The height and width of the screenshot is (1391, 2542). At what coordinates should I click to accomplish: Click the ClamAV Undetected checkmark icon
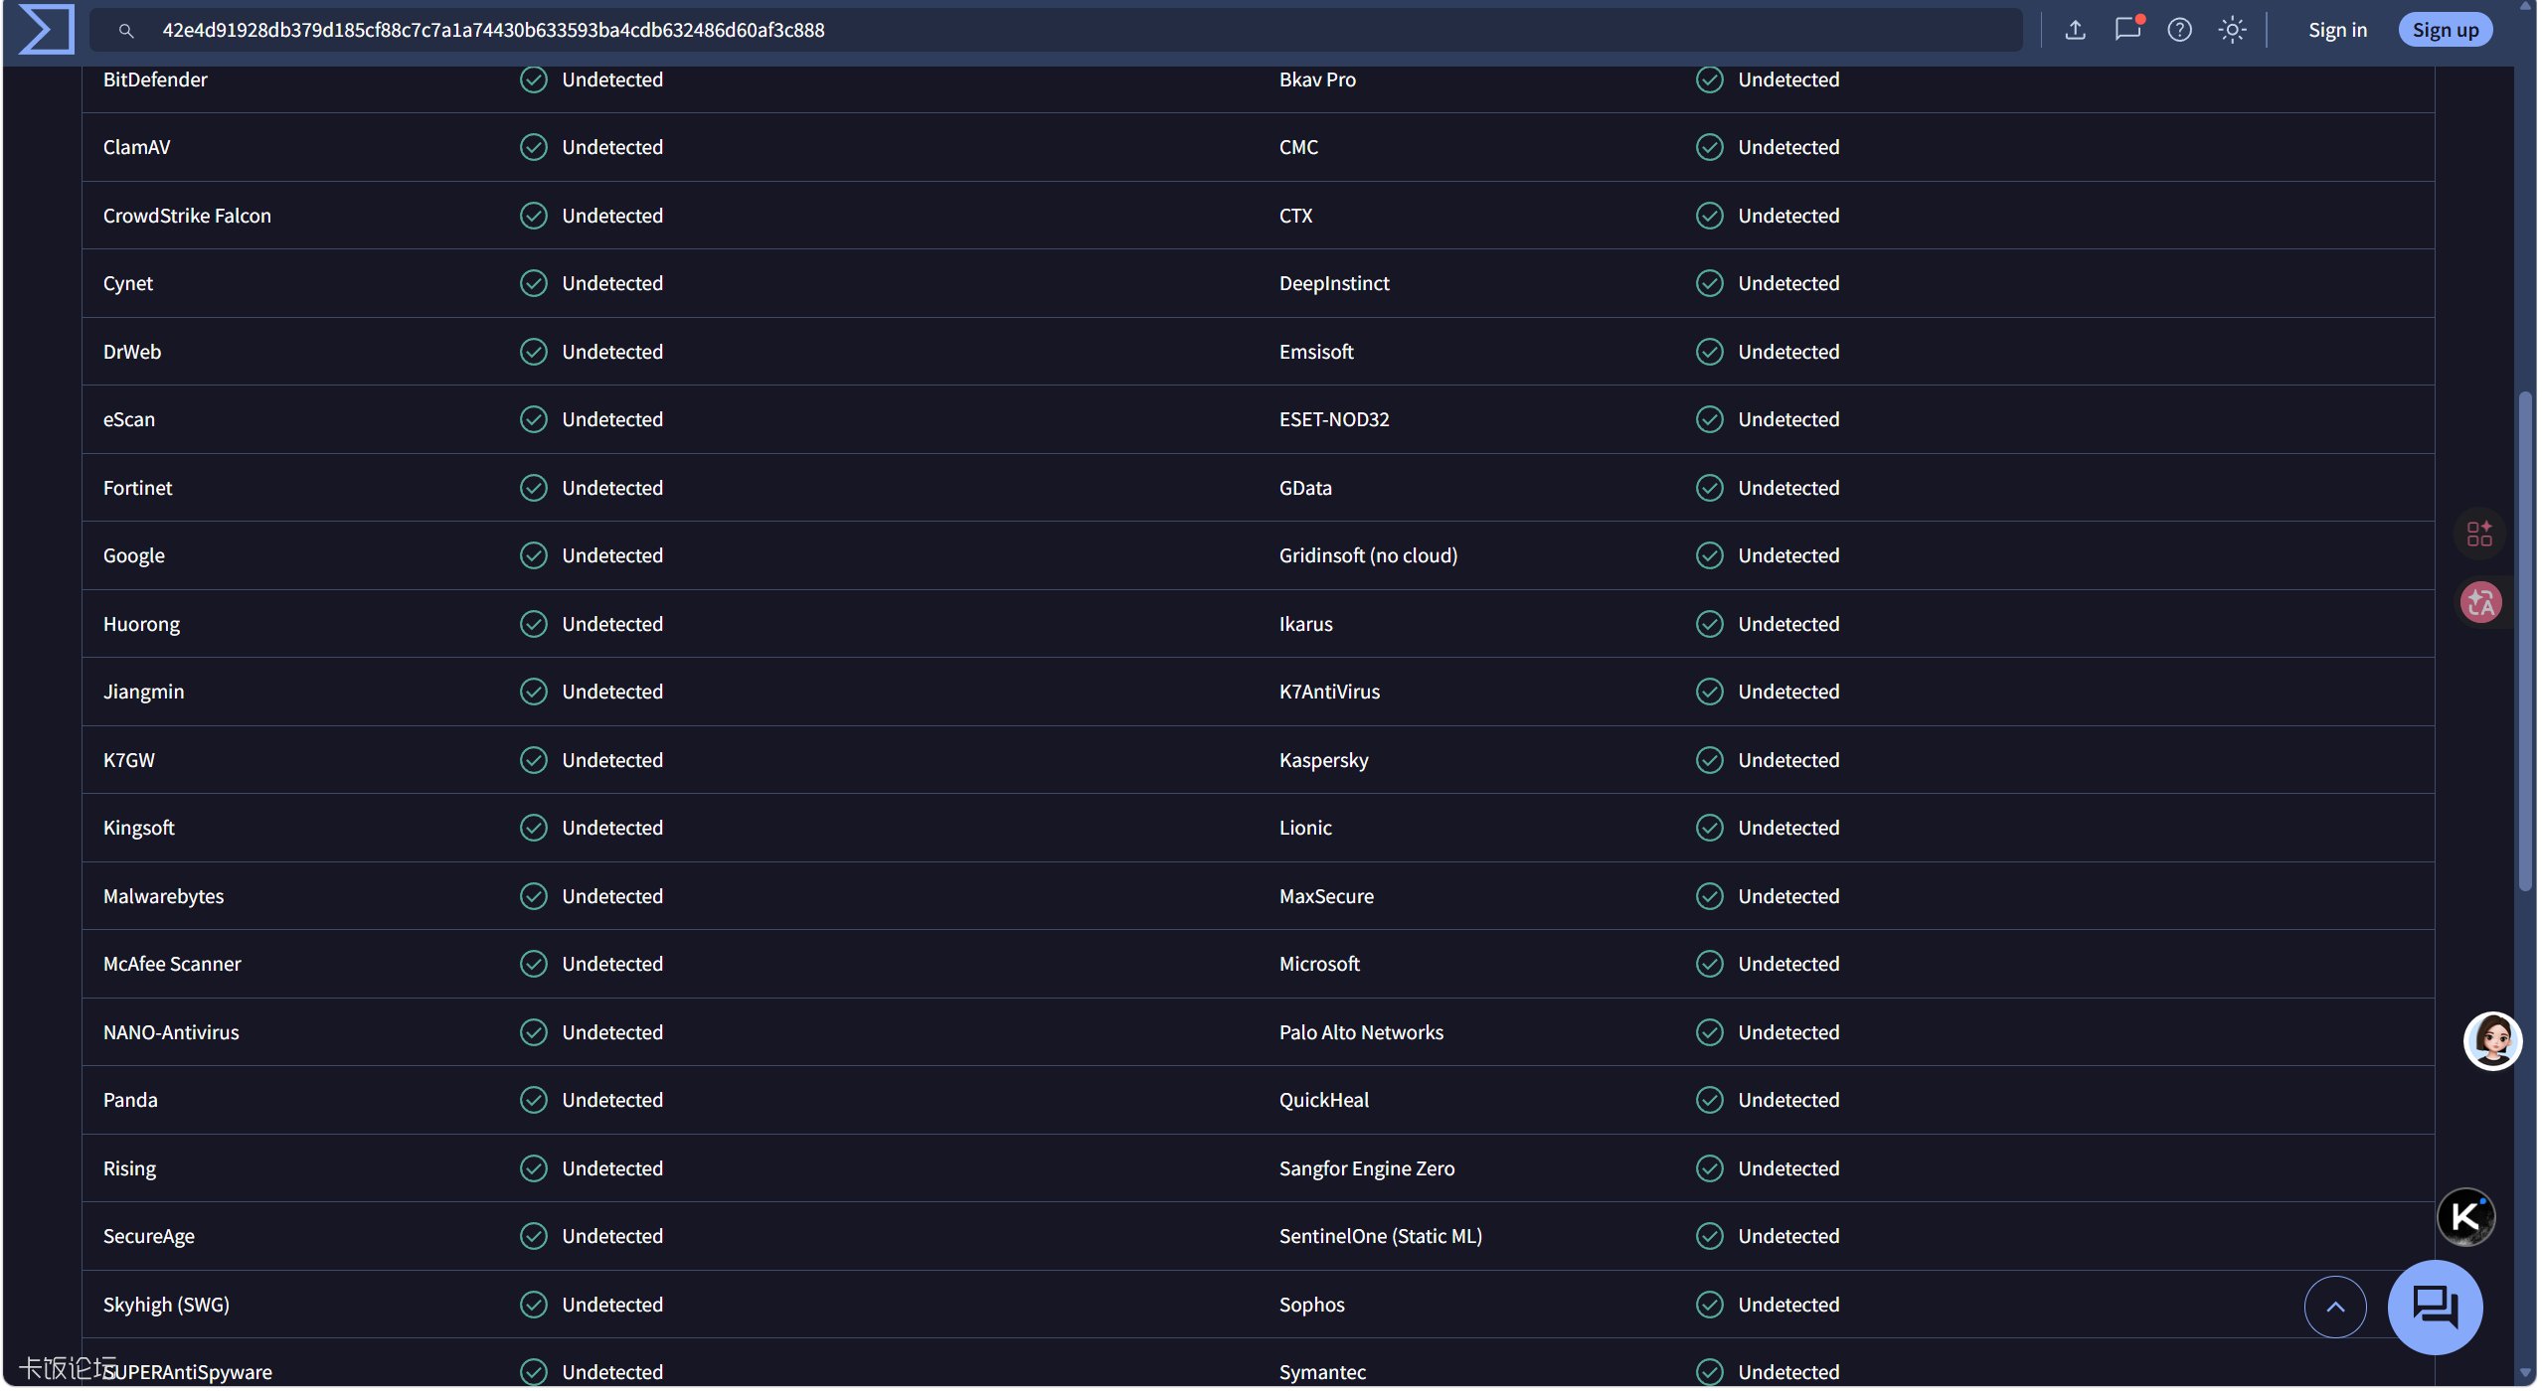[533, 147]
